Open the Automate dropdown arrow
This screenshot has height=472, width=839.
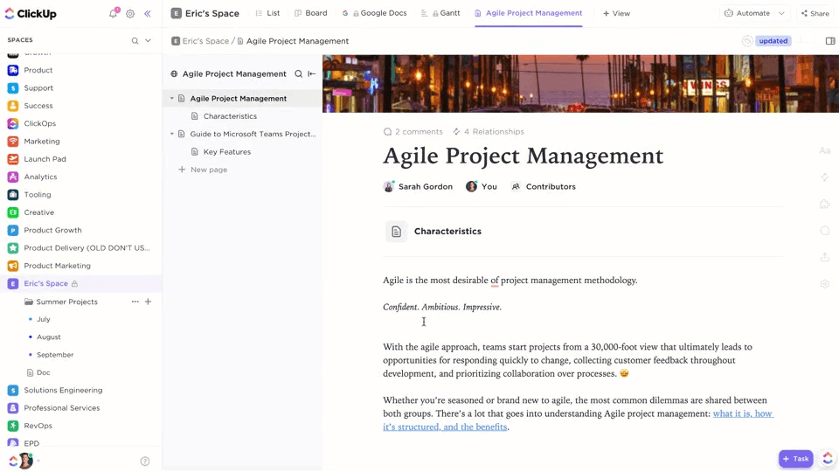(x=781, y=13)
